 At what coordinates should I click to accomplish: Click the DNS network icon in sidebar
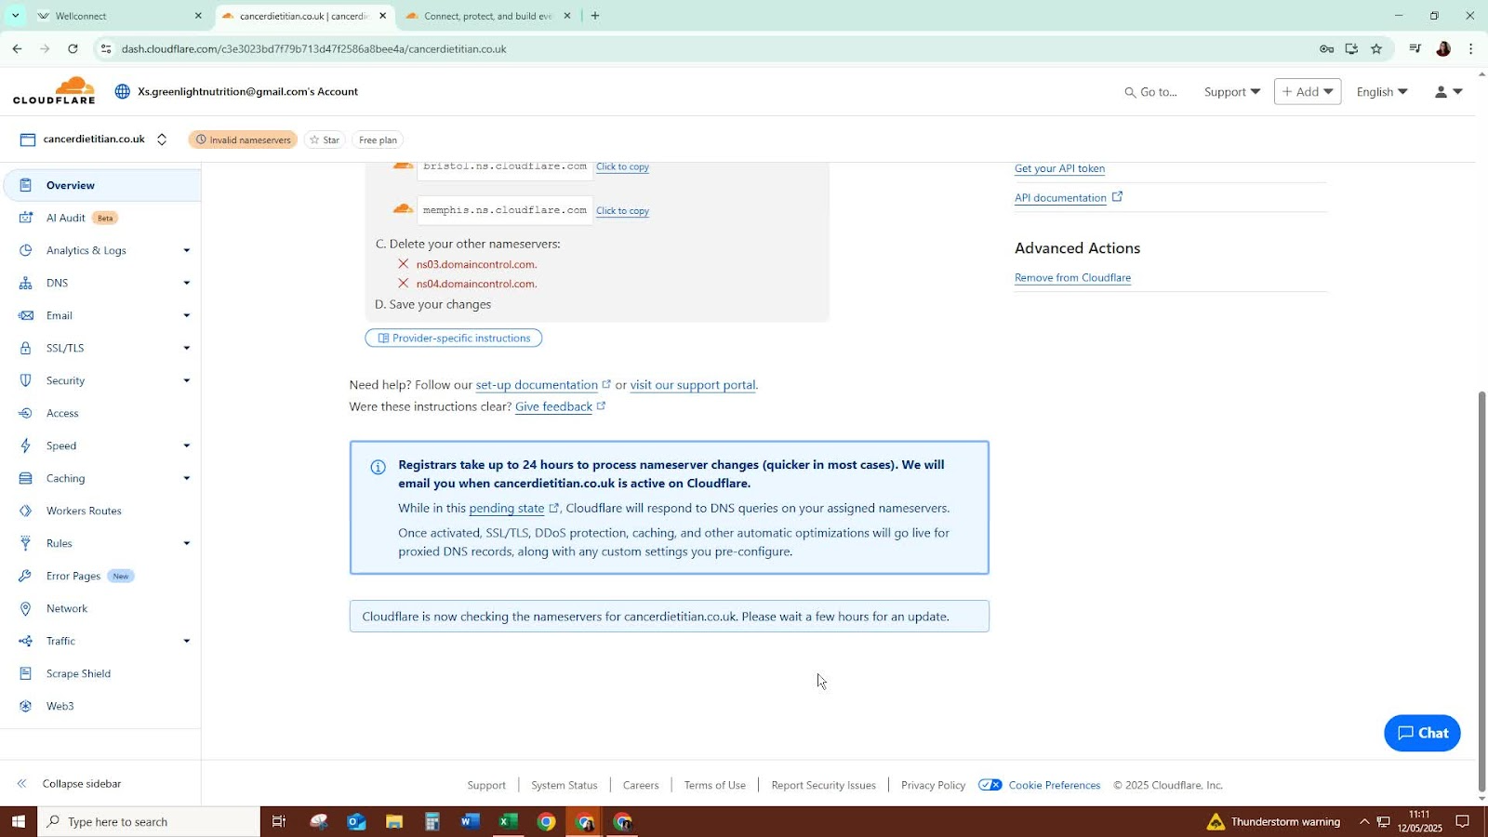click(26, 283)
